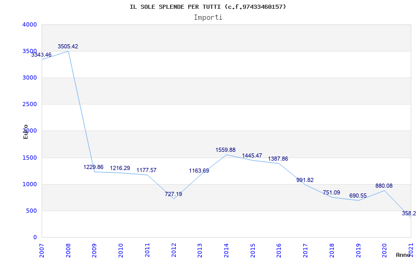Click the x-axis year 2010
This screenshot has width=416, height=260.
[121, 250]
